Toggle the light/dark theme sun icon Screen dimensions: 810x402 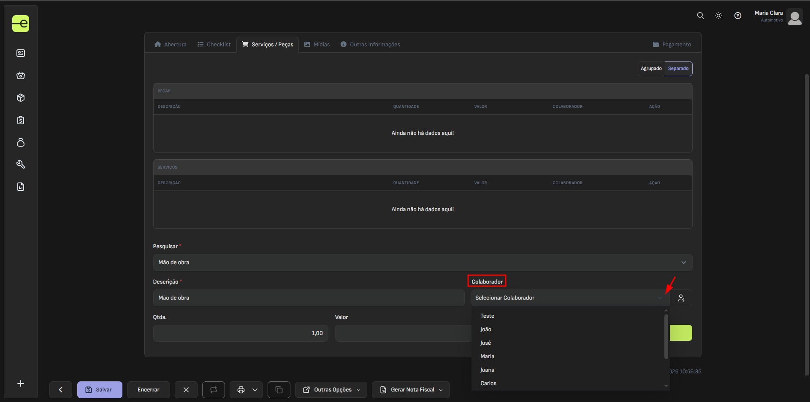click(718, 16)
